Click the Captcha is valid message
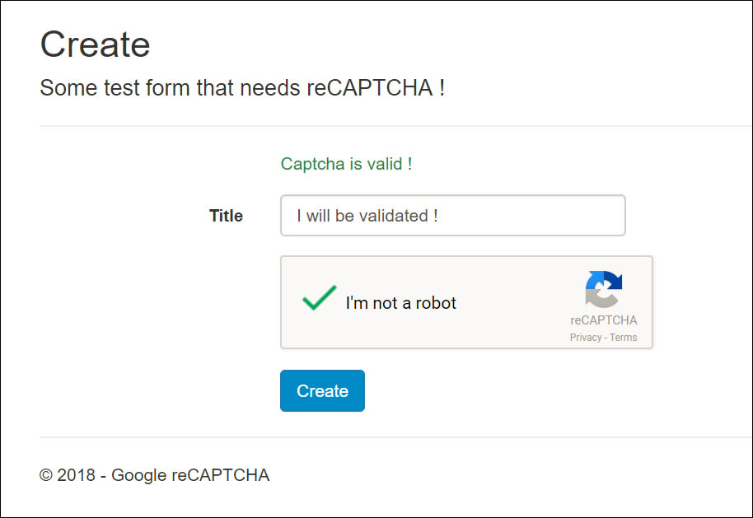The image size is (753, 518). (345, 164)
